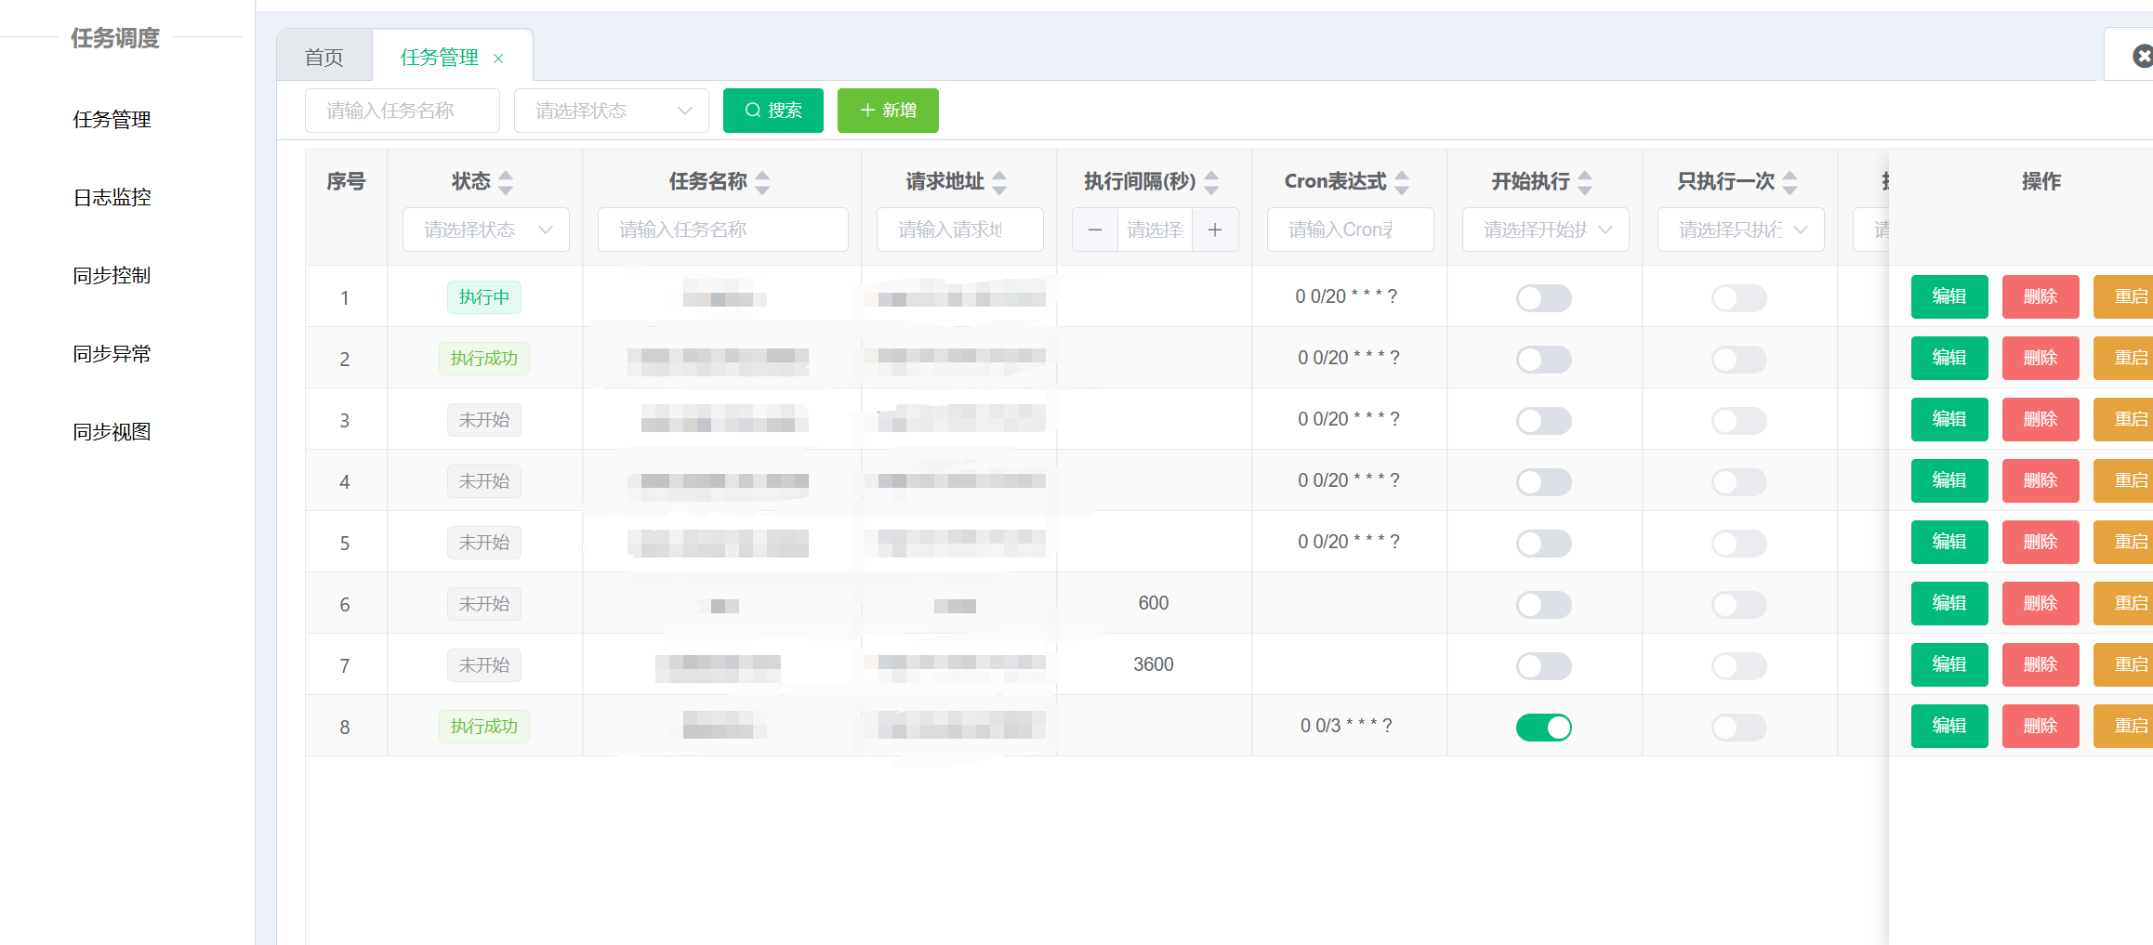Click the 序号 column header

pos(346,181)
